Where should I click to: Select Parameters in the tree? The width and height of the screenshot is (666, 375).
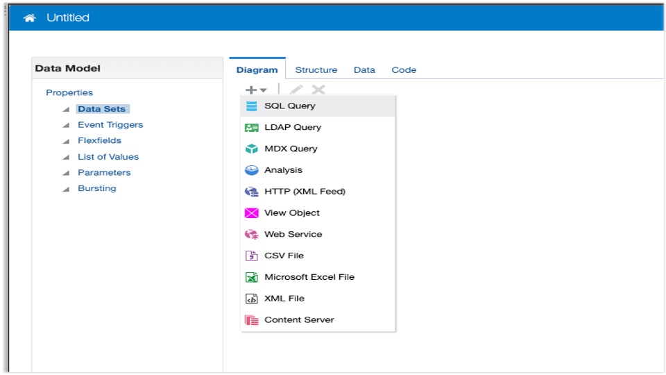[104, 173]
